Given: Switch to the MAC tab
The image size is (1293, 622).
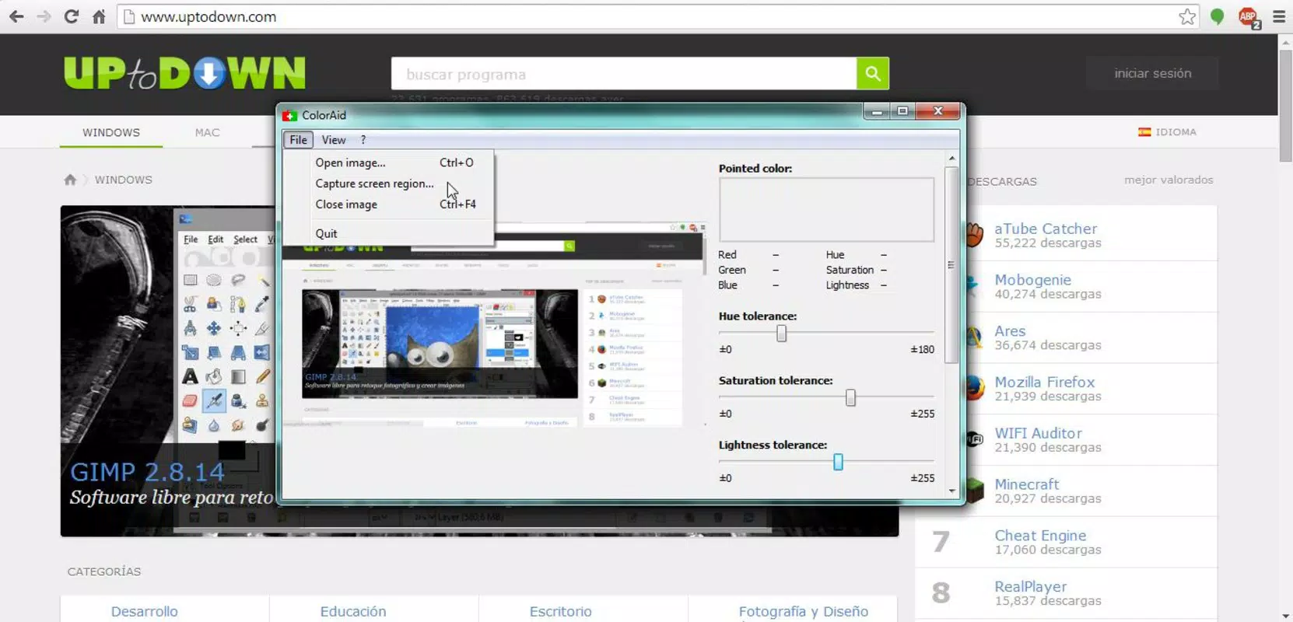Looking at the screenshot, I should [207, 132].
